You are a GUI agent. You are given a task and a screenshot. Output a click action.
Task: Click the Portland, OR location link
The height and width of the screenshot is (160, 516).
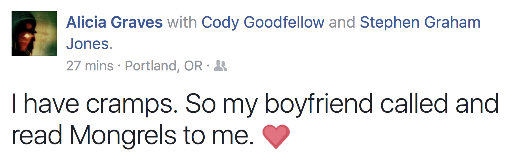point(163,66)
